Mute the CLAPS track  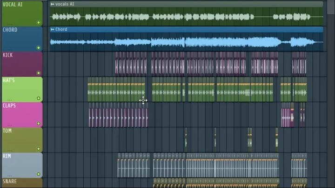[39, 123]
